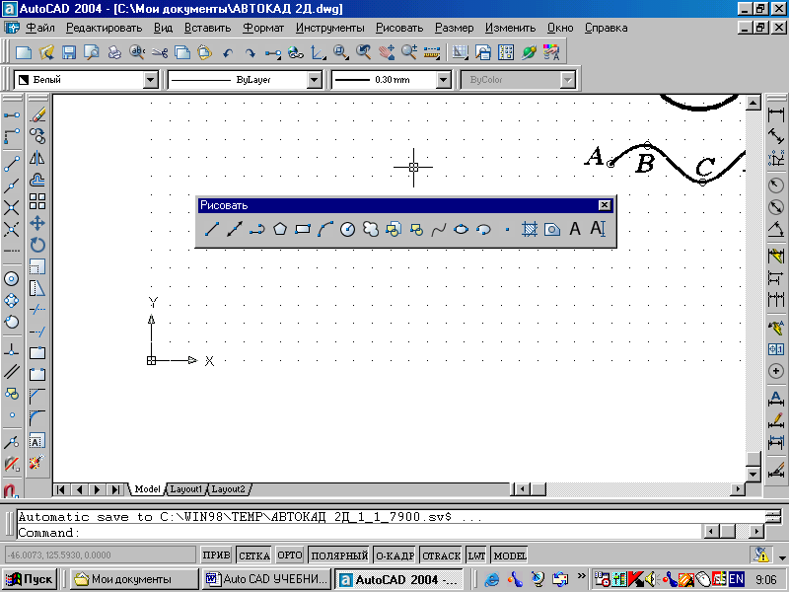Select the Rectangle tool in Рисовать toolbar
Image resolution: width=789 pixels, height=592 pixels.
(x=303, y=230)
